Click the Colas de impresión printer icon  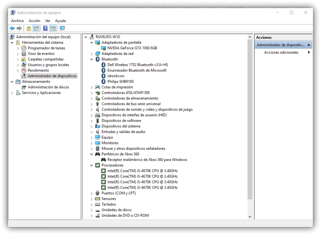98,87
